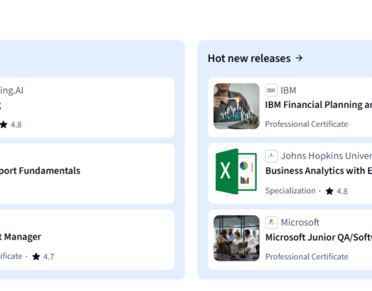The height and width of the screenshot is (291, 372).
Task: Open the Business Analytics with Excel title
Action: point(319,171)
